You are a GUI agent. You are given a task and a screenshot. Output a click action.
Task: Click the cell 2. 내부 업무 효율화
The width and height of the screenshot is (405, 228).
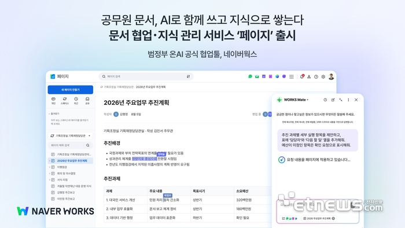(126, 209)
